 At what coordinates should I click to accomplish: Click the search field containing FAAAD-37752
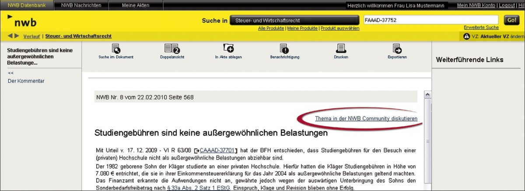[x=430, y=20]
